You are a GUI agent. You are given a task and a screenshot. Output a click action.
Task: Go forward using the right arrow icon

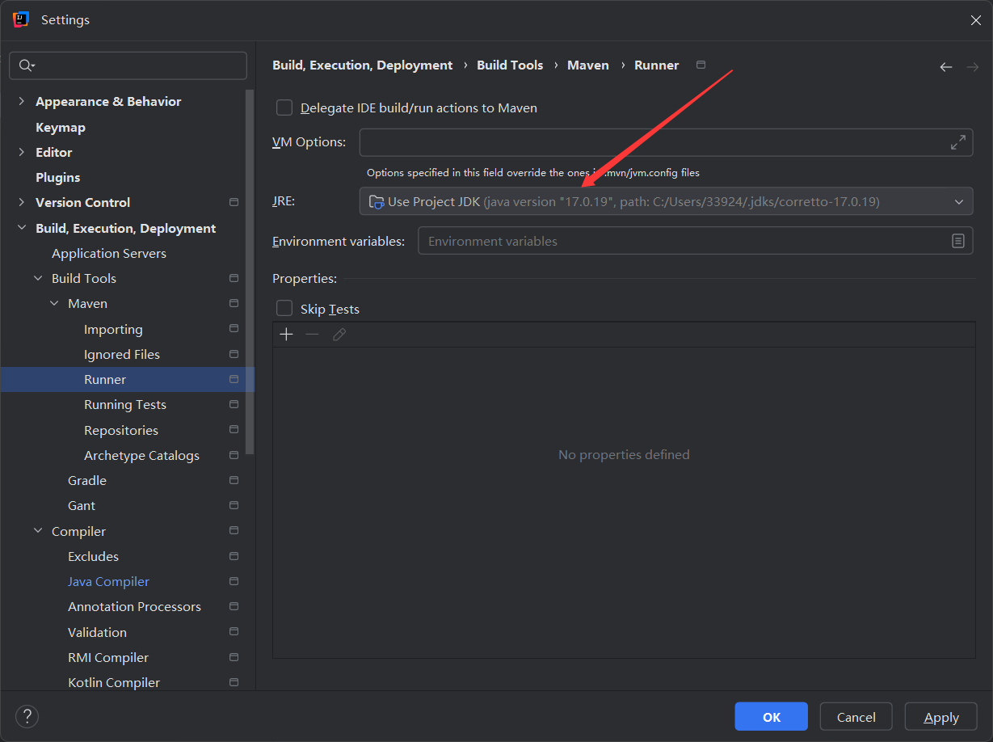pos(973,66)
